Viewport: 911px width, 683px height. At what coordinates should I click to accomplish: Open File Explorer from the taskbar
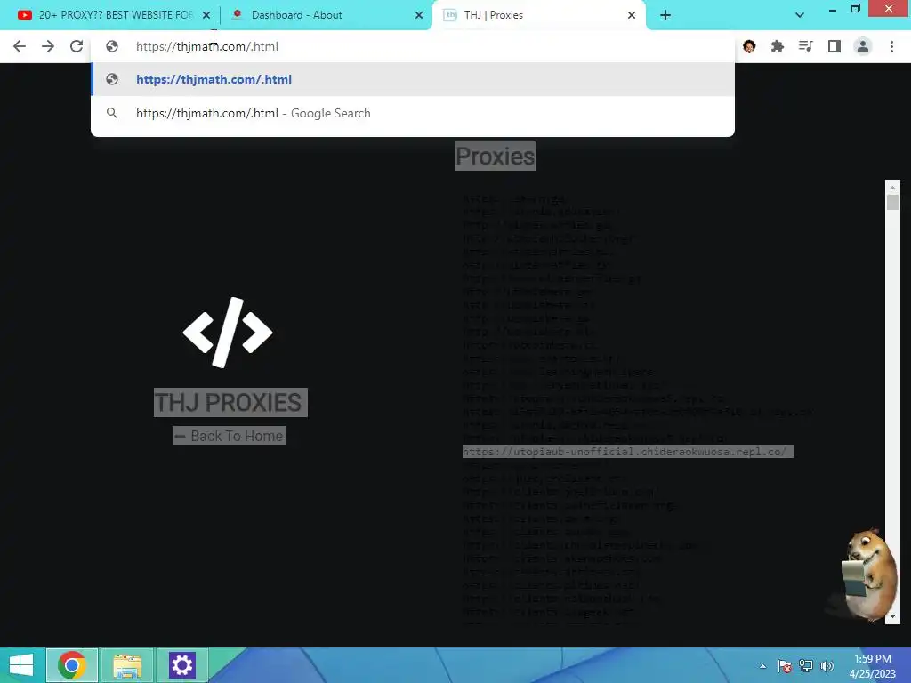[127, 665]
